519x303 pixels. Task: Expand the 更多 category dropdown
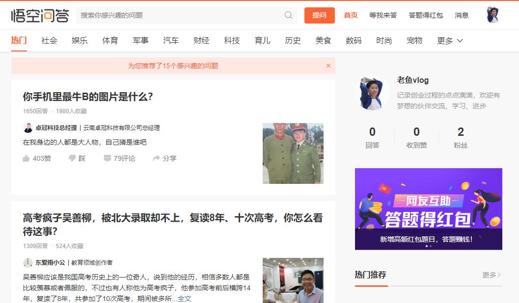pos(448,41)
